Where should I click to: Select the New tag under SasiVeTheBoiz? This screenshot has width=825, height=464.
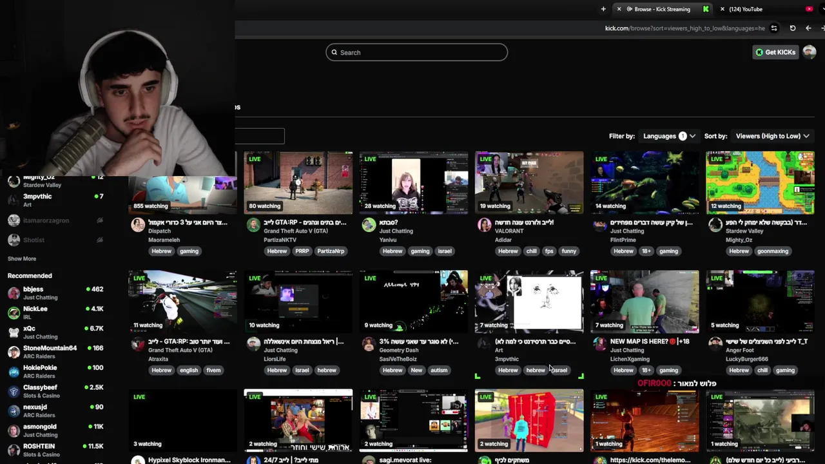coord(416,371)
